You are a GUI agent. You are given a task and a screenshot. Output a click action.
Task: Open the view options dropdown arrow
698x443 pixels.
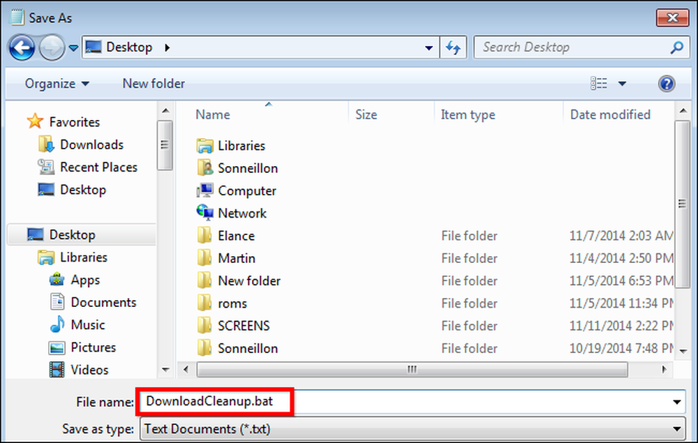(x=623, y=84)
